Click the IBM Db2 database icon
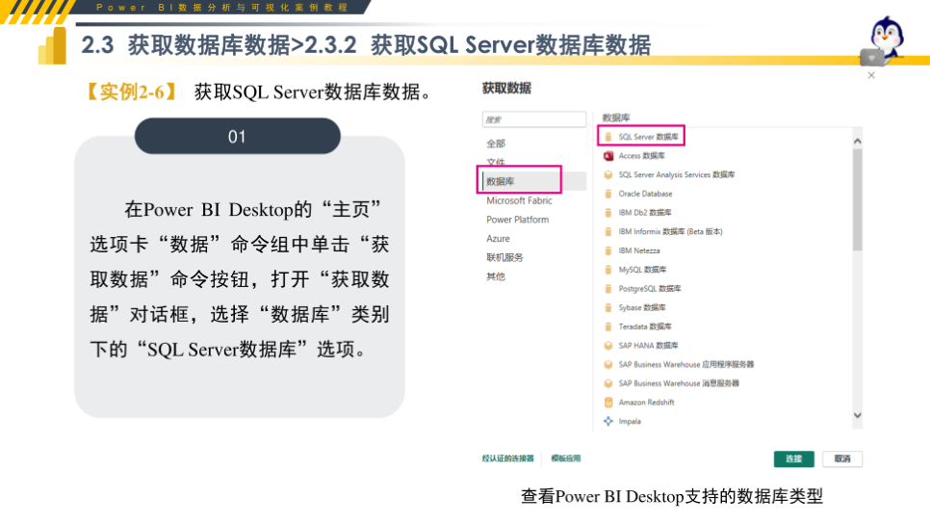 [x=607, y=213]
